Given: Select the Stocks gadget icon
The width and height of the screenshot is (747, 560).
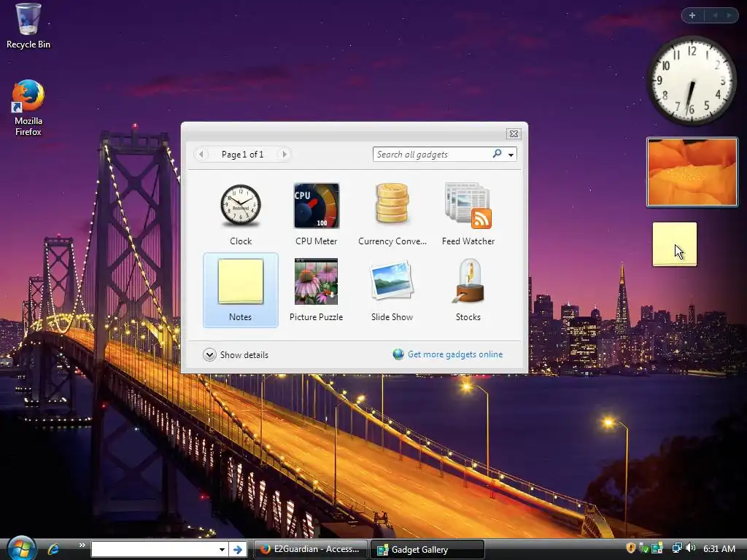Looking at the screenshot, I should click(x=468, y=281).
